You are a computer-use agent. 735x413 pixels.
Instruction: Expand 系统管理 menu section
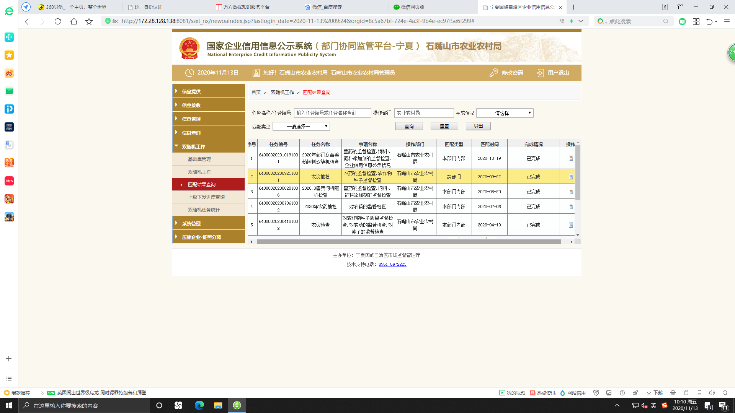209,223
